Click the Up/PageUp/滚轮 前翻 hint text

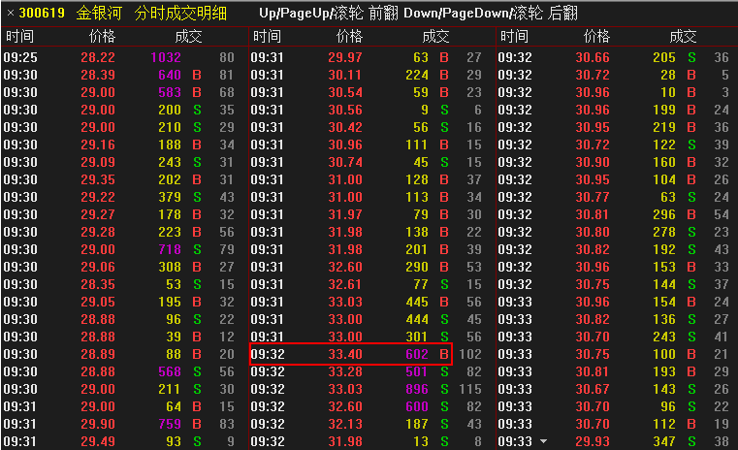coord(329,14)
